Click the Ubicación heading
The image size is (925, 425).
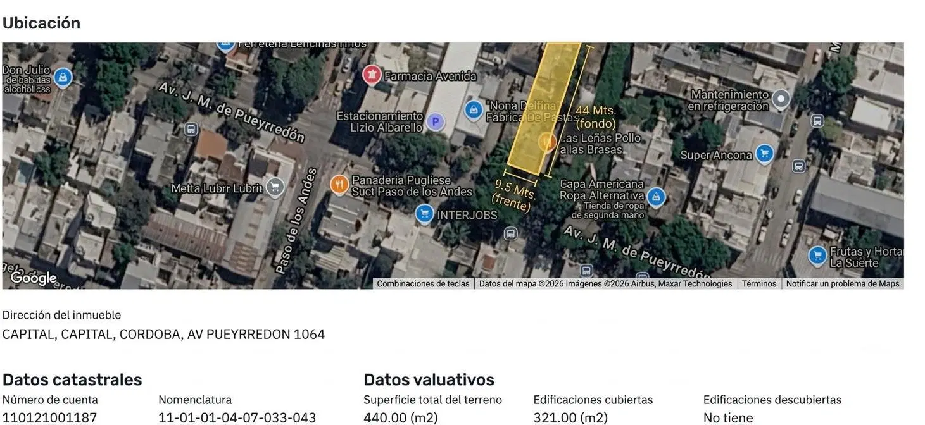coord(41,23)
